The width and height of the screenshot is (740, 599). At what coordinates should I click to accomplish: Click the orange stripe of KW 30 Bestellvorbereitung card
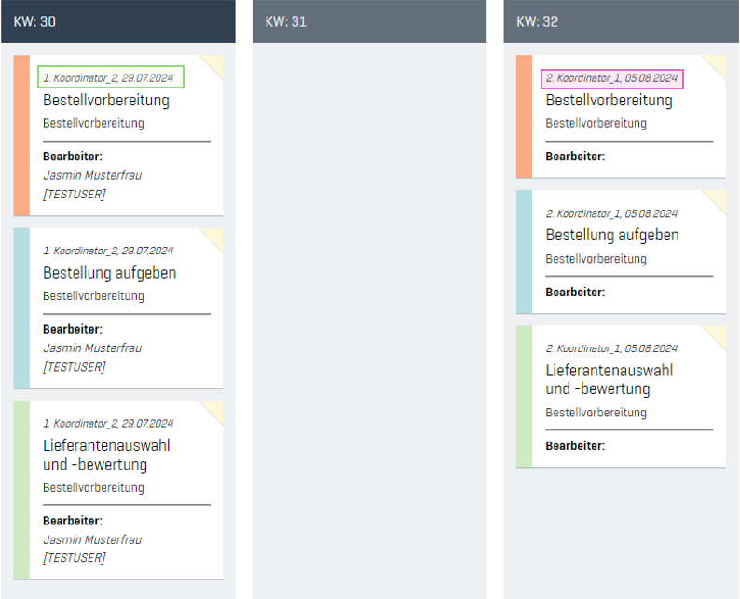21,135
